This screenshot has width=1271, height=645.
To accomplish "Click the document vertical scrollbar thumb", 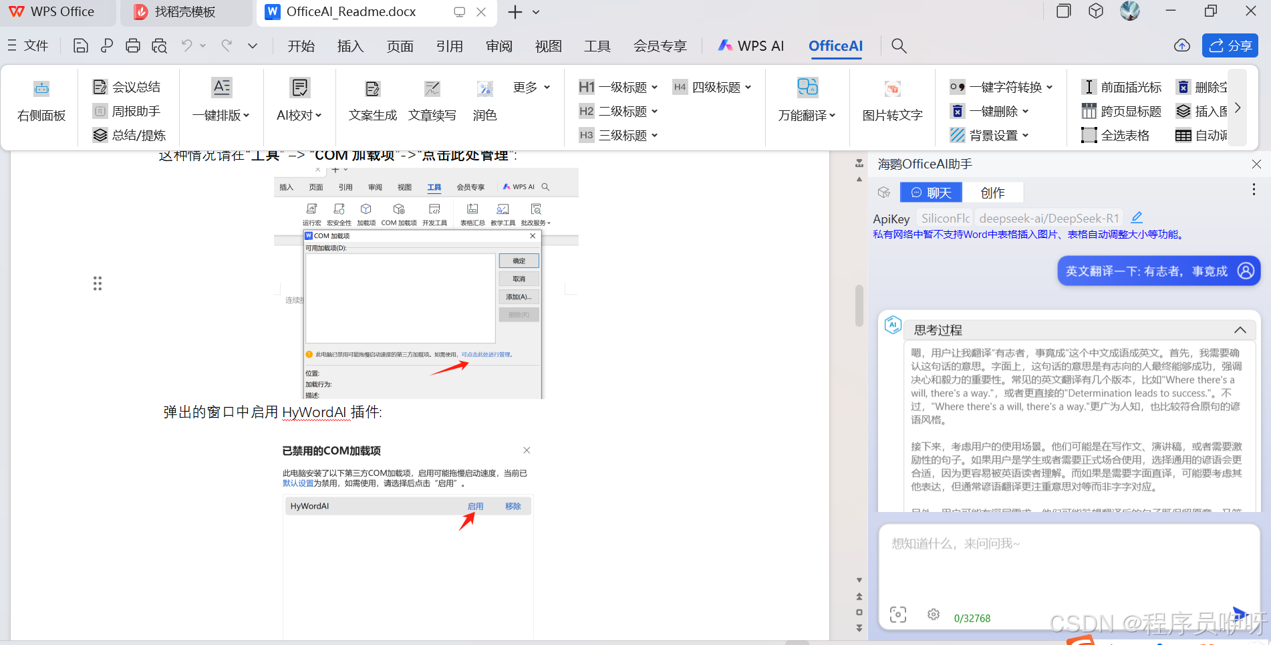I will pos(859,305).
